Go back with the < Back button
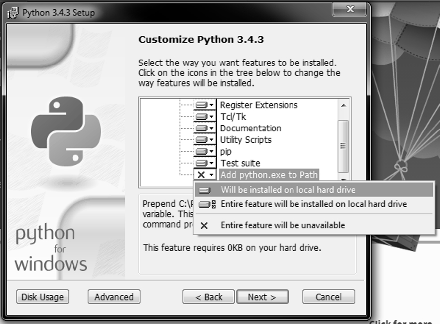The image size is (440, 324). coord(209,297)
